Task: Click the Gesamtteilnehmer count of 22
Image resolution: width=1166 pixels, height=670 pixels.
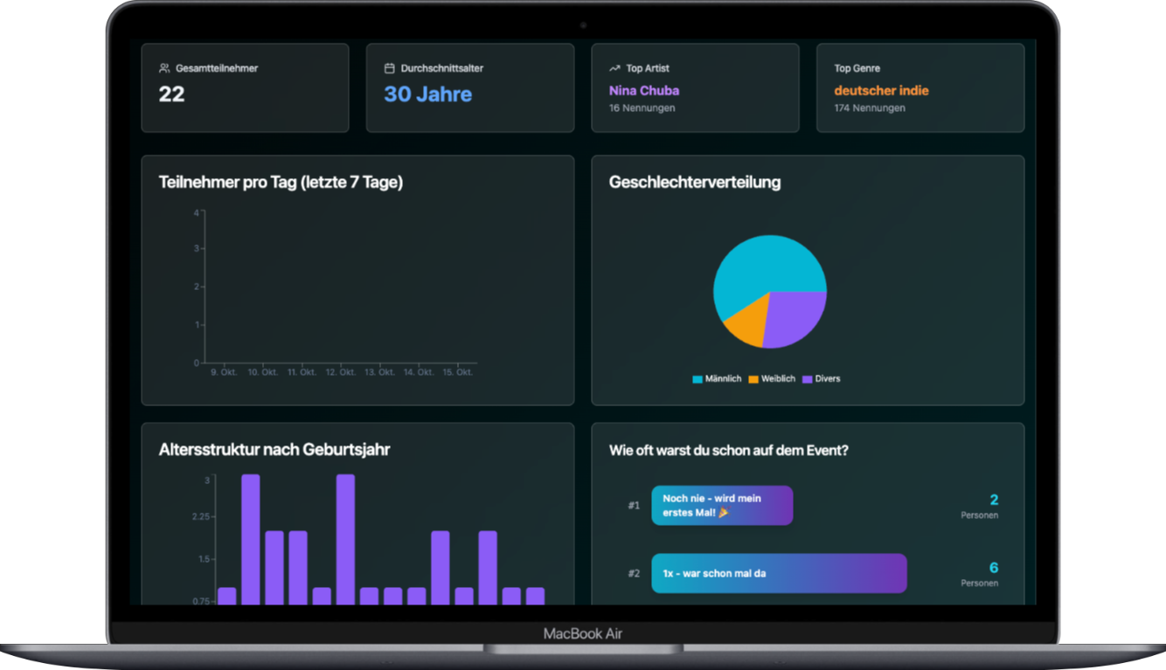Action: (171, 94)
